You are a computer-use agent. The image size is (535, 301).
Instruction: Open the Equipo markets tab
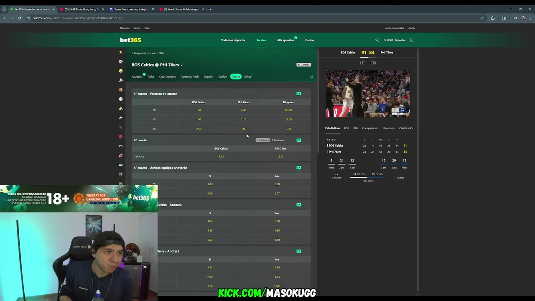[222, 77]
